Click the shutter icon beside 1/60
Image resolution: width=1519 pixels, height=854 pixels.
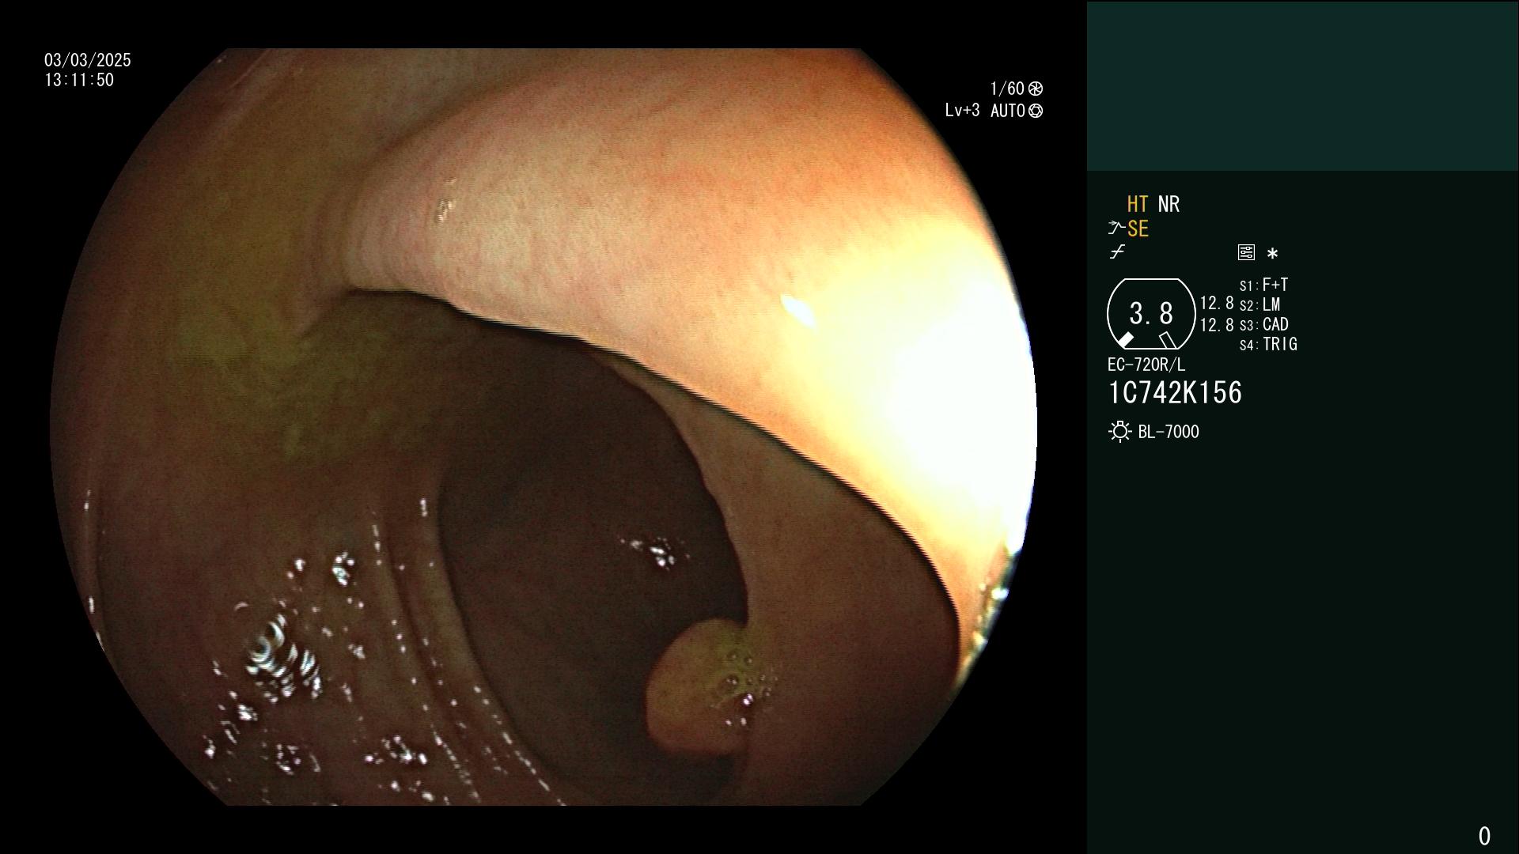coord(1036,89)
